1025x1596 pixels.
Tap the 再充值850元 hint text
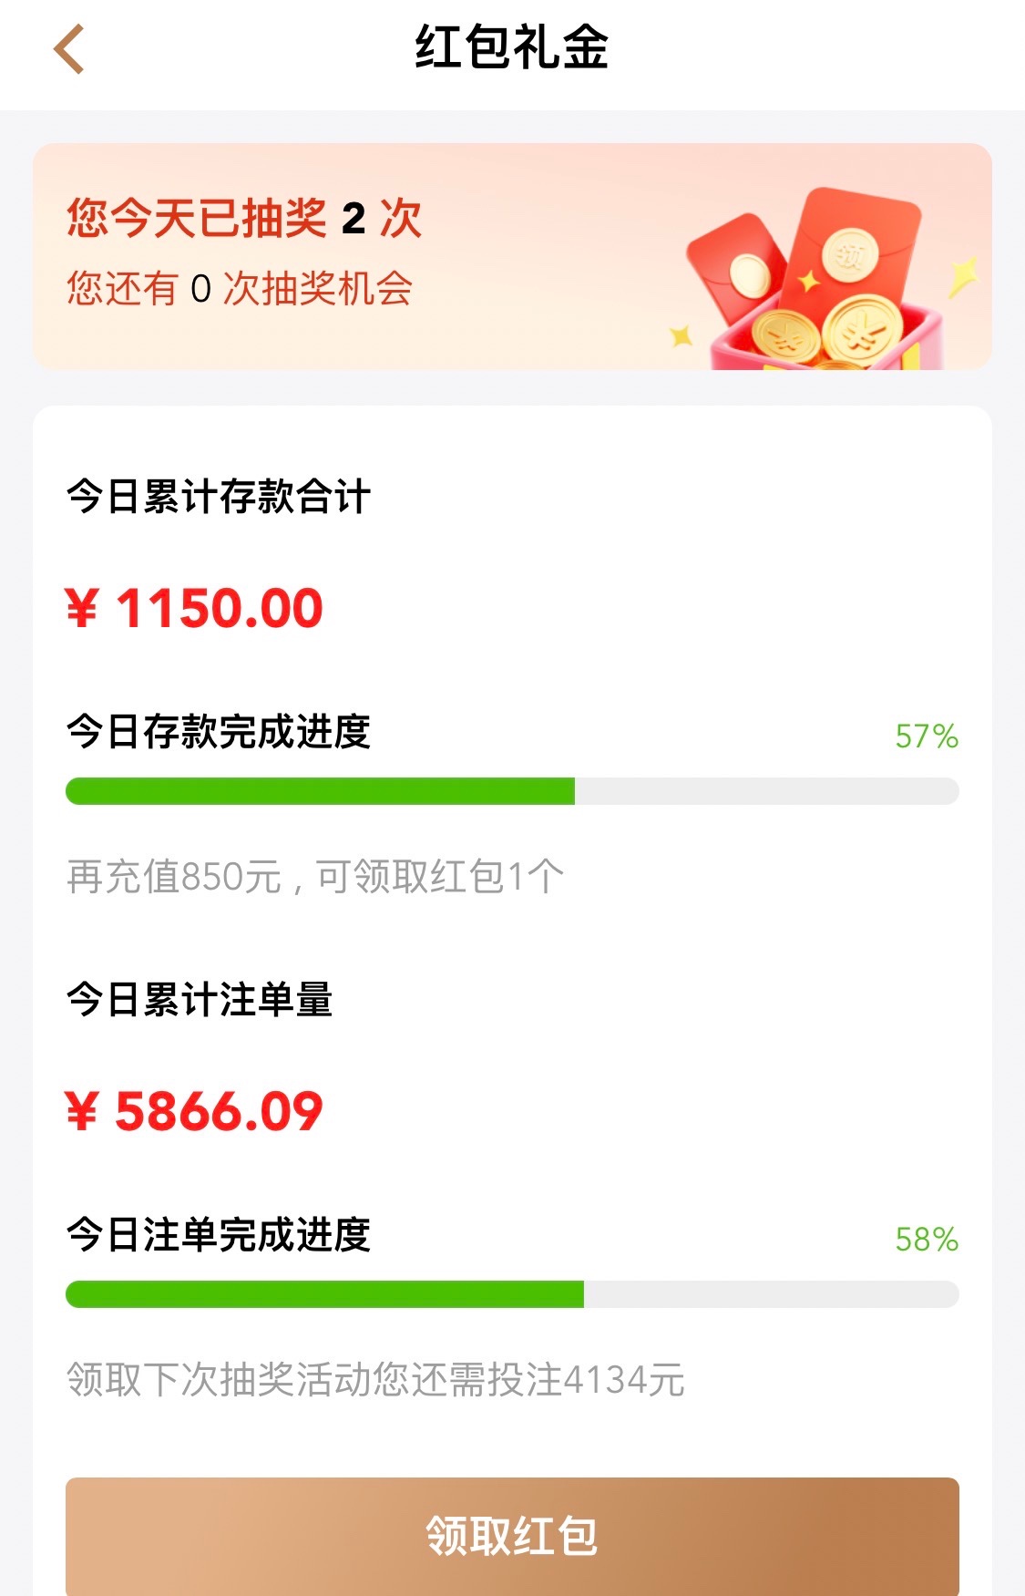[315, 877]
